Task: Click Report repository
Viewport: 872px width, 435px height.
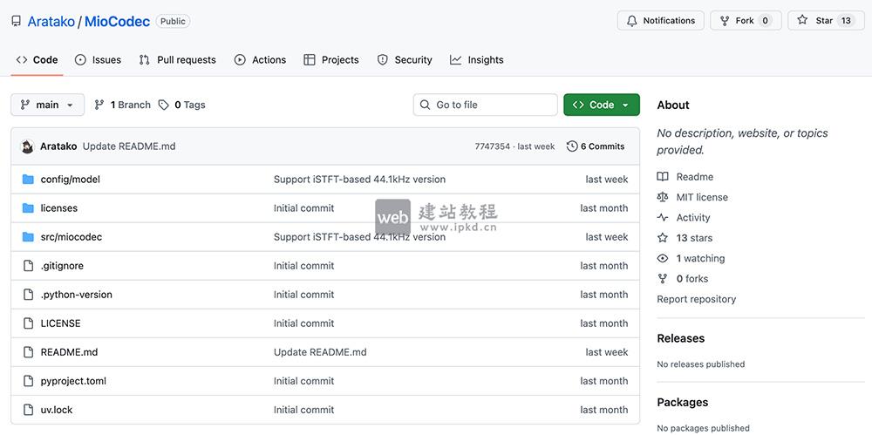Action: (x=696, y=299)
